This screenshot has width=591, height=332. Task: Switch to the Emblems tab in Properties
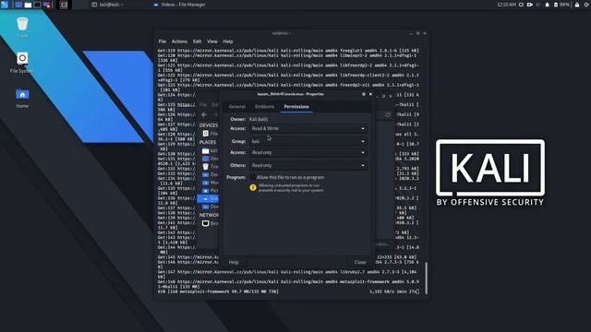[265, 107]
